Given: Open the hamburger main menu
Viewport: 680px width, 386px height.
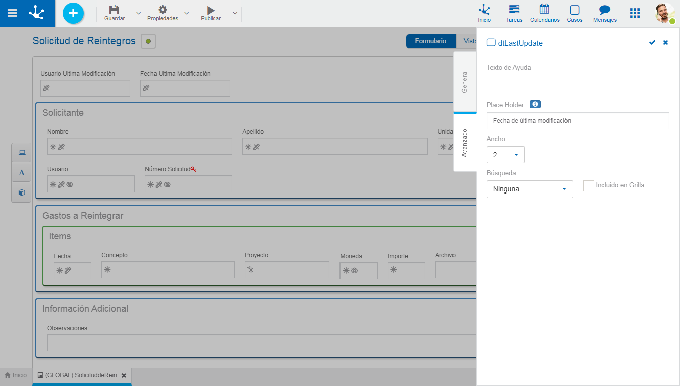Looking at the screenshot, I should click(12, 13).
